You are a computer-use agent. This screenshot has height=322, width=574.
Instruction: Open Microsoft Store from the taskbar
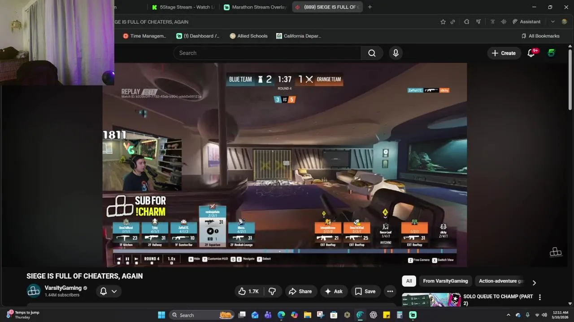click(334, 315)
